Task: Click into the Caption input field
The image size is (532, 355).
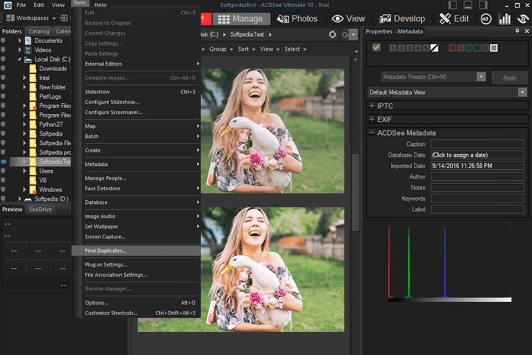Action: (x=477, y=144)
